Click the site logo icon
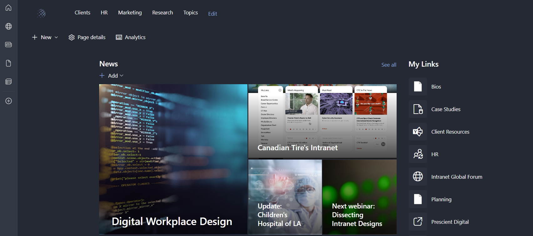Image resolution: width=533 pixels, height=236 pixels. click(x=41, y=13)
